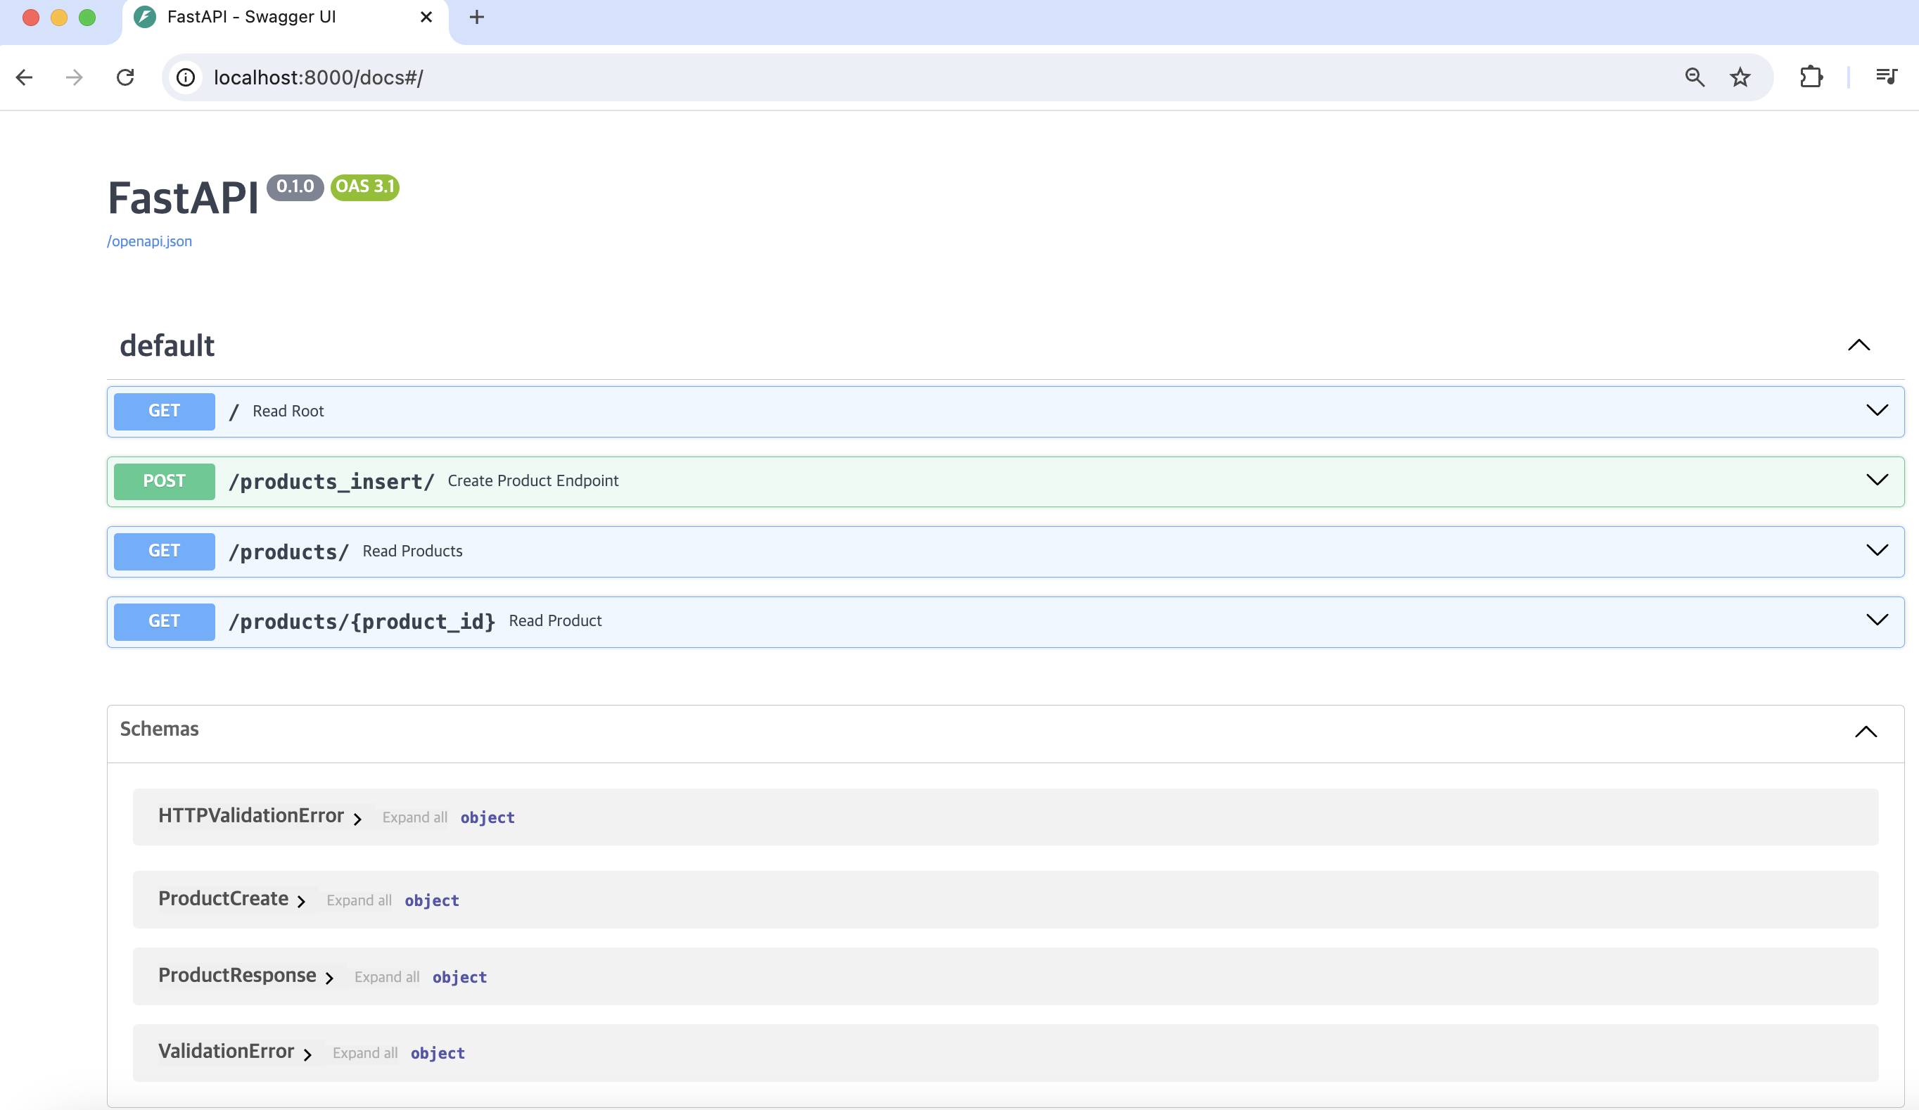Open the /openapi.json link
Screen dimensions: 1919x1110
click(x=149, y=241)
